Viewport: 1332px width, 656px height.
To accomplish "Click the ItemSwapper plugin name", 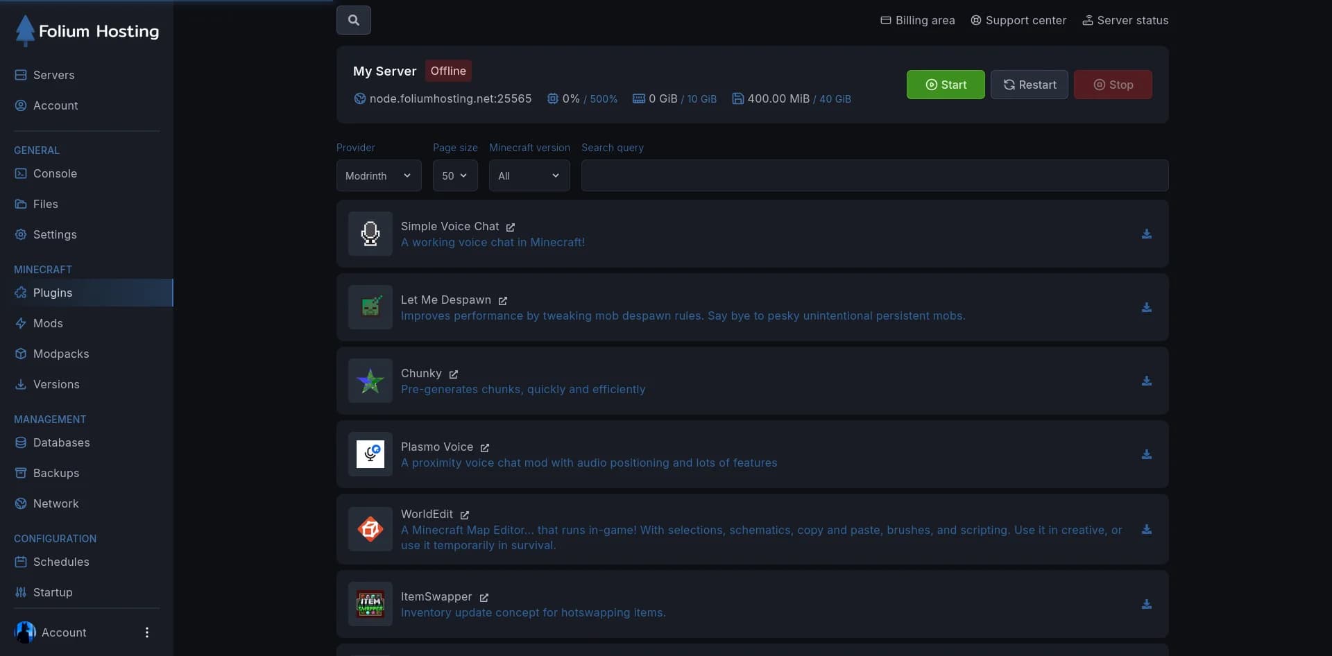I will pyautogui.click(x=436, y=596).
